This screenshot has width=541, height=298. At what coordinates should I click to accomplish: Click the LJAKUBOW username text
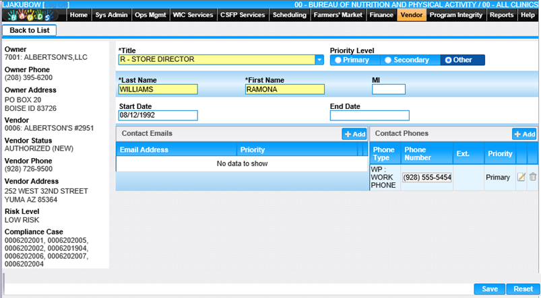pyautogui.click(x=22, y=5)
